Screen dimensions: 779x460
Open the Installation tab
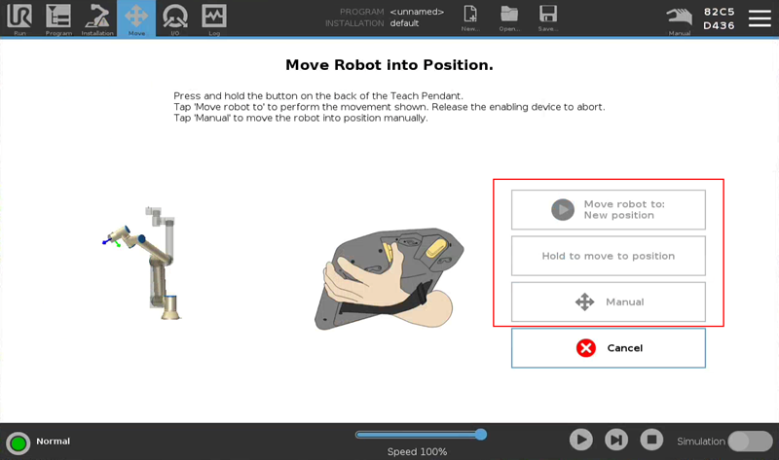click(x=97, y=18)
